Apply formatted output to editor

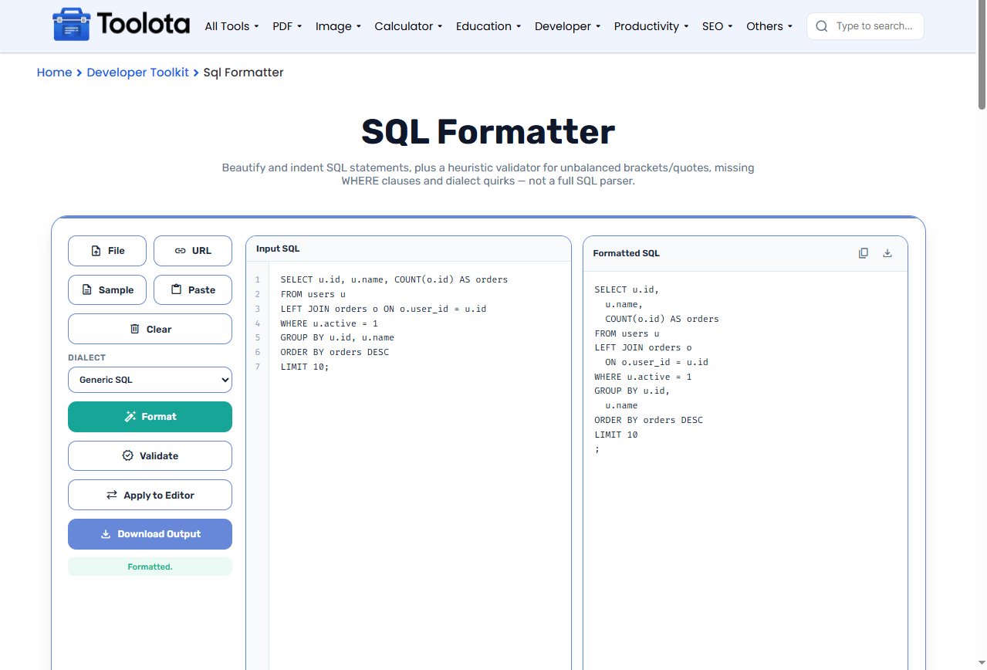(150, 495)
